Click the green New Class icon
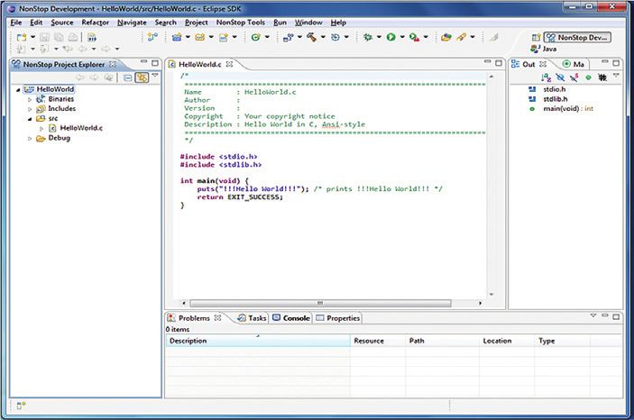Image resolution: width=634 pixels, height=420 pixels. (x=255, y=37)
